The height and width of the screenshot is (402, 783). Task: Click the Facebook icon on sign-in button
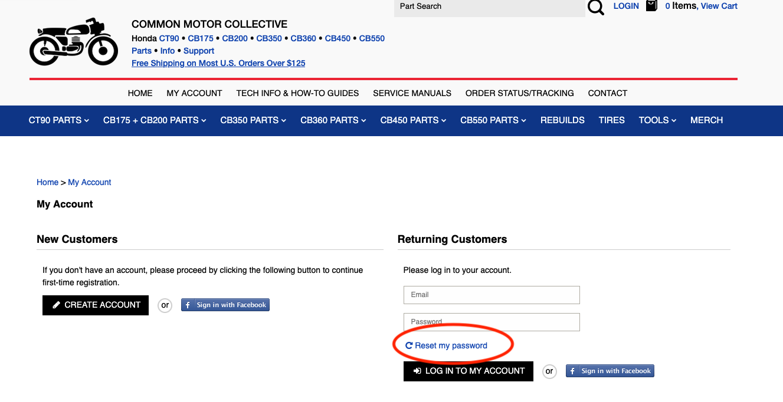click(x=188, y=305)
